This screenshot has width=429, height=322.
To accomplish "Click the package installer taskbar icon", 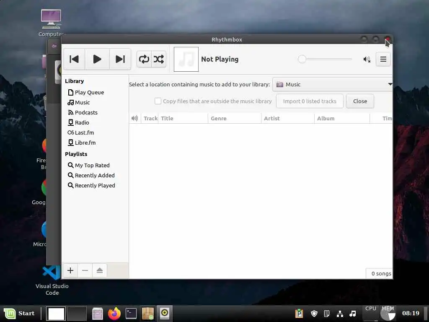I will point(148,314).
